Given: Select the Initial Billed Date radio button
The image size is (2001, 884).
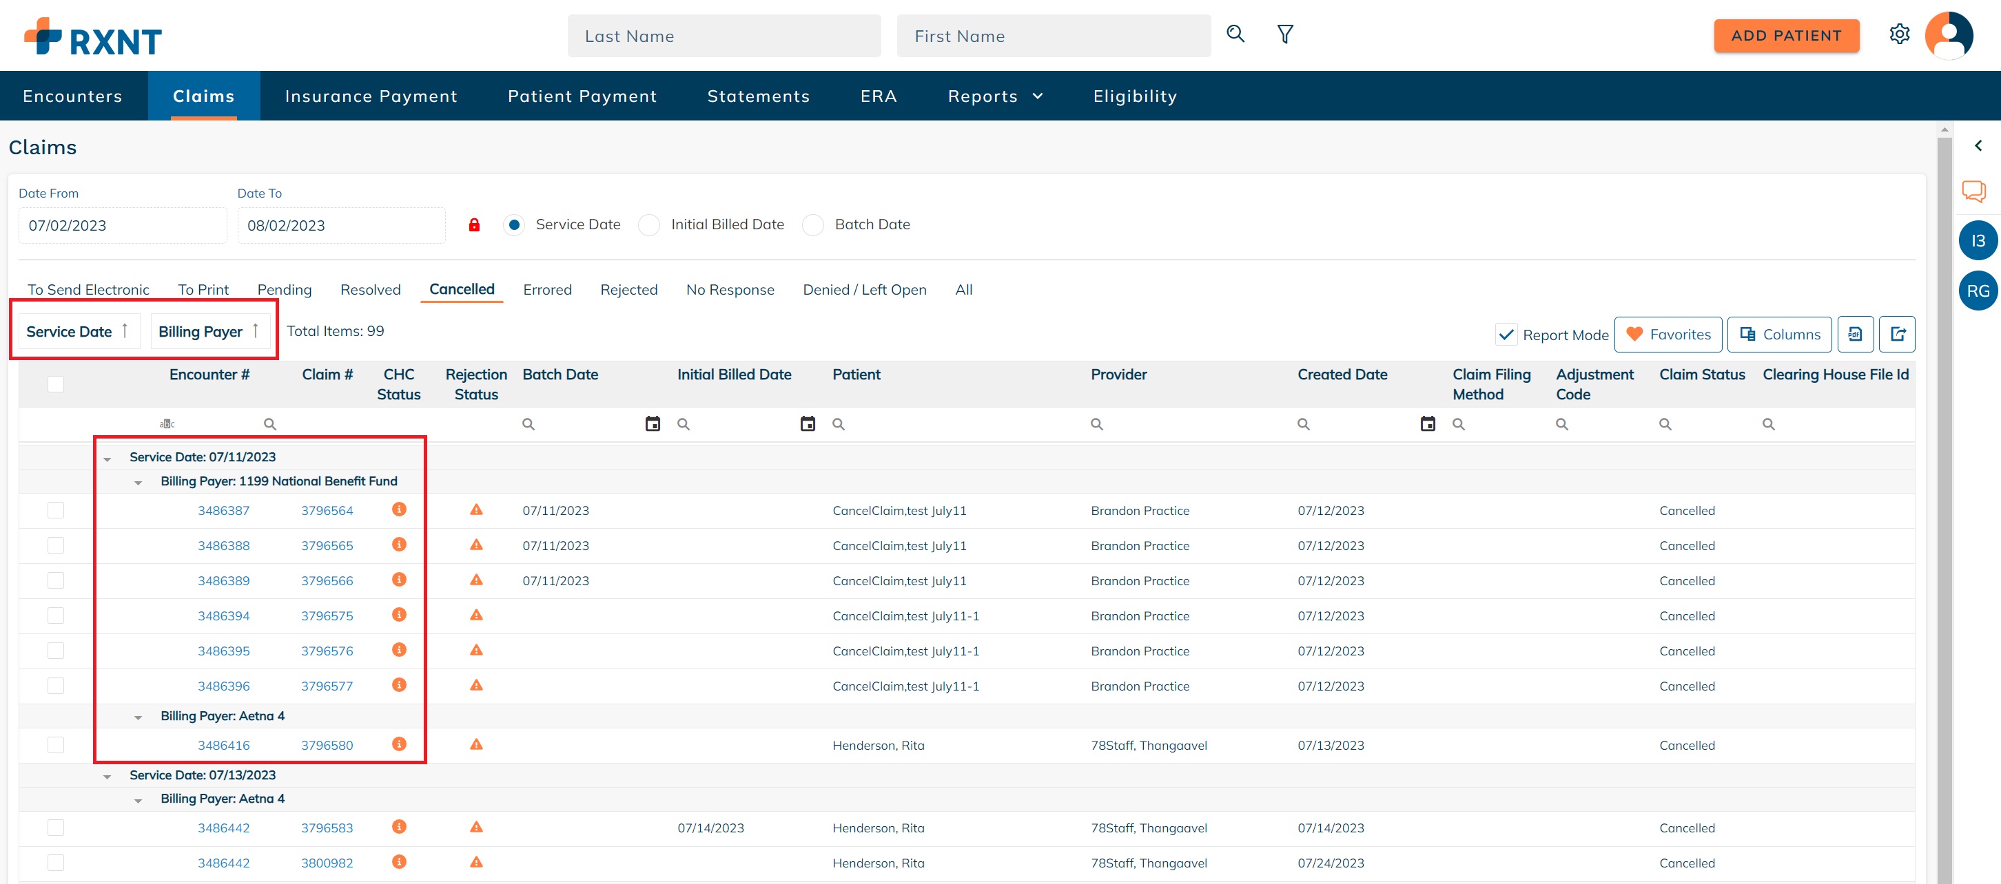Looking at the screenshot, I should click(x=648, y=225).
